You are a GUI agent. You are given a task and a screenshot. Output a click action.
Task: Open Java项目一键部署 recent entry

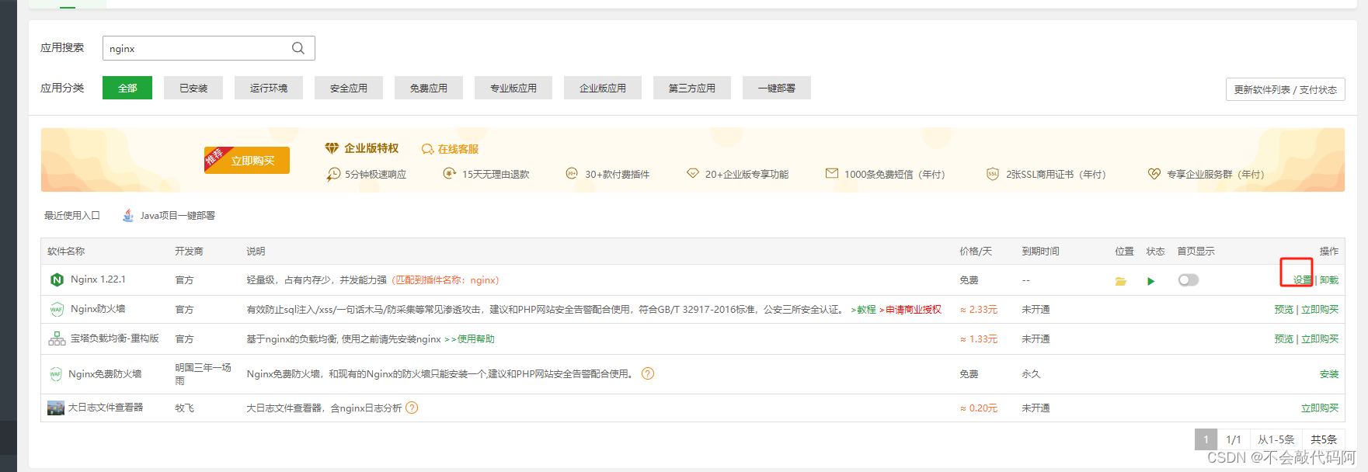(169, 216)
